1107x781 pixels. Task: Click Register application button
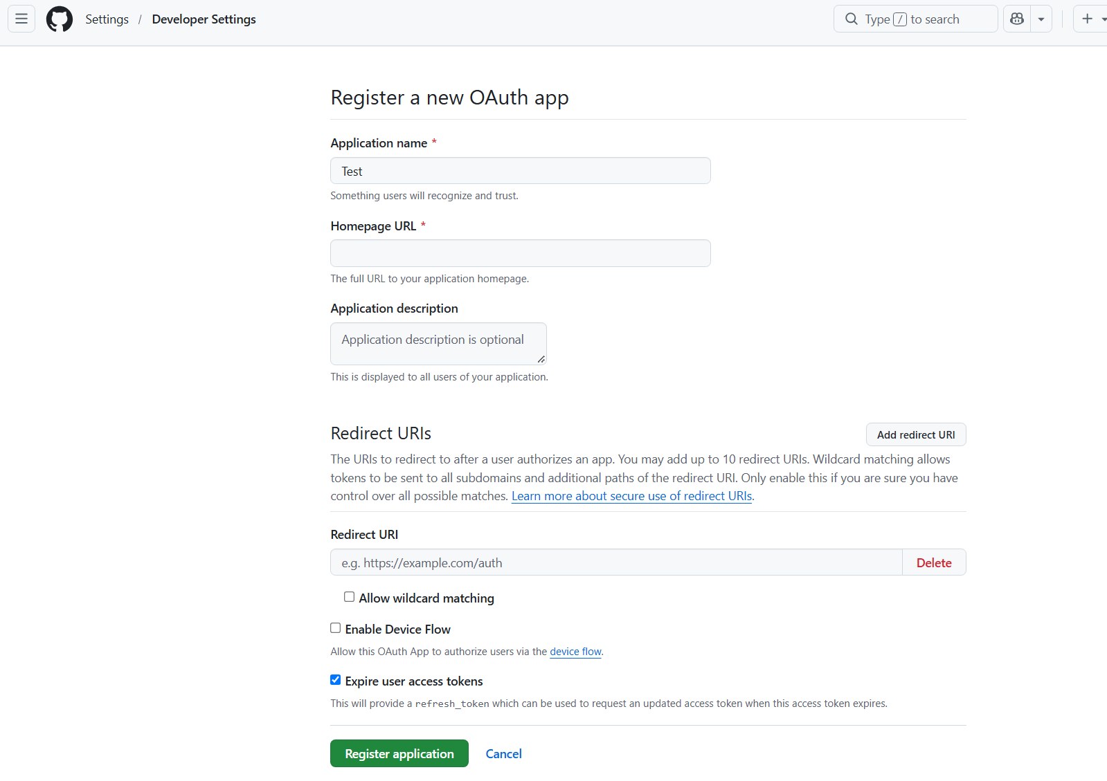399,753
